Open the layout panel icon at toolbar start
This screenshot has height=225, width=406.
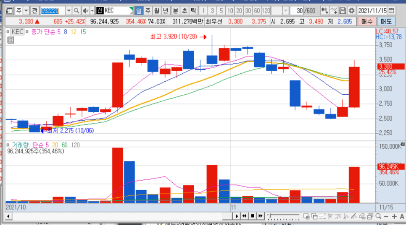10,11
